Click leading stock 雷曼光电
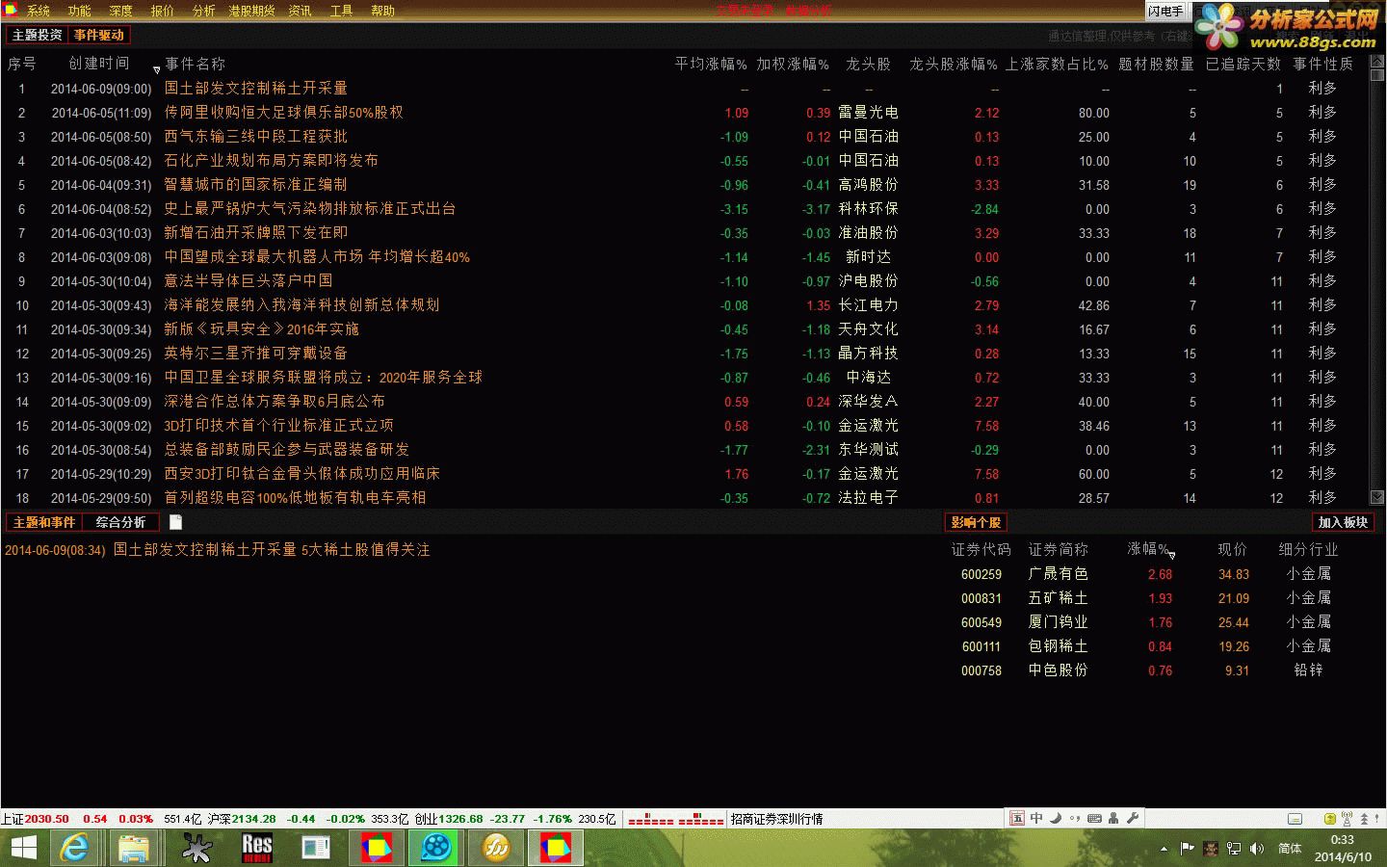1387x867 pixels. coord(868,112)
